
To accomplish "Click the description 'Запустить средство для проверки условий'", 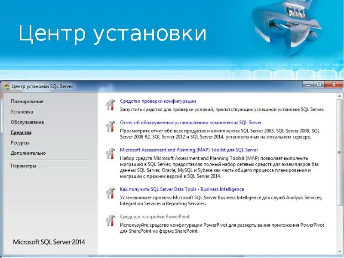I will point(222,109).
